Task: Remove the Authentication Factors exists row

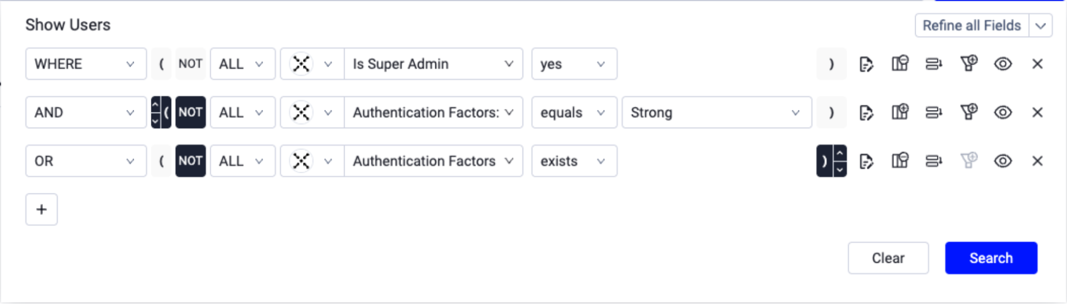Action: [1037, 161]
